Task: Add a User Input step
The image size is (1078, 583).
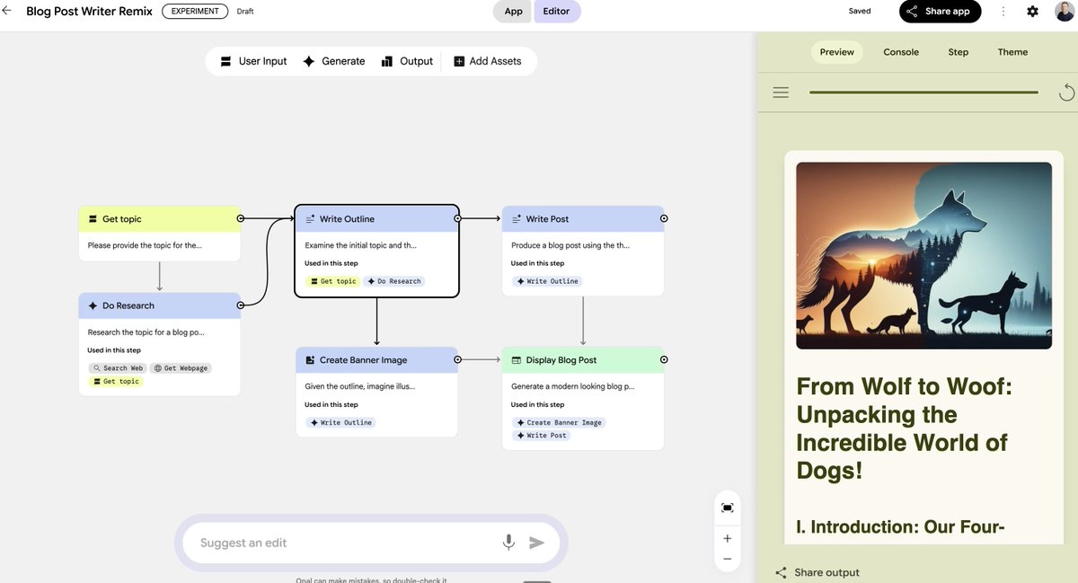Action: click(x=253, y=61)
